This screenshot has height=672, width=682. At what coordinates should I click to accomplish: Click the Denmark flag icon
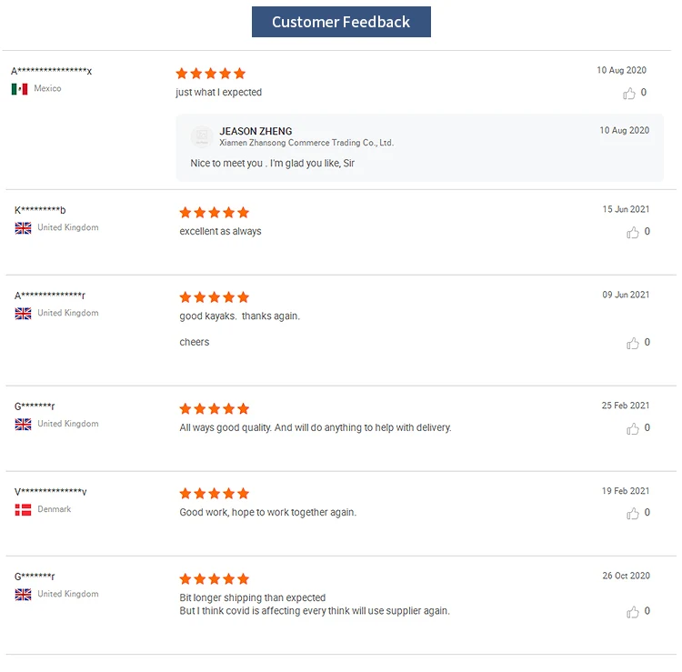click(x=23, y=510)
